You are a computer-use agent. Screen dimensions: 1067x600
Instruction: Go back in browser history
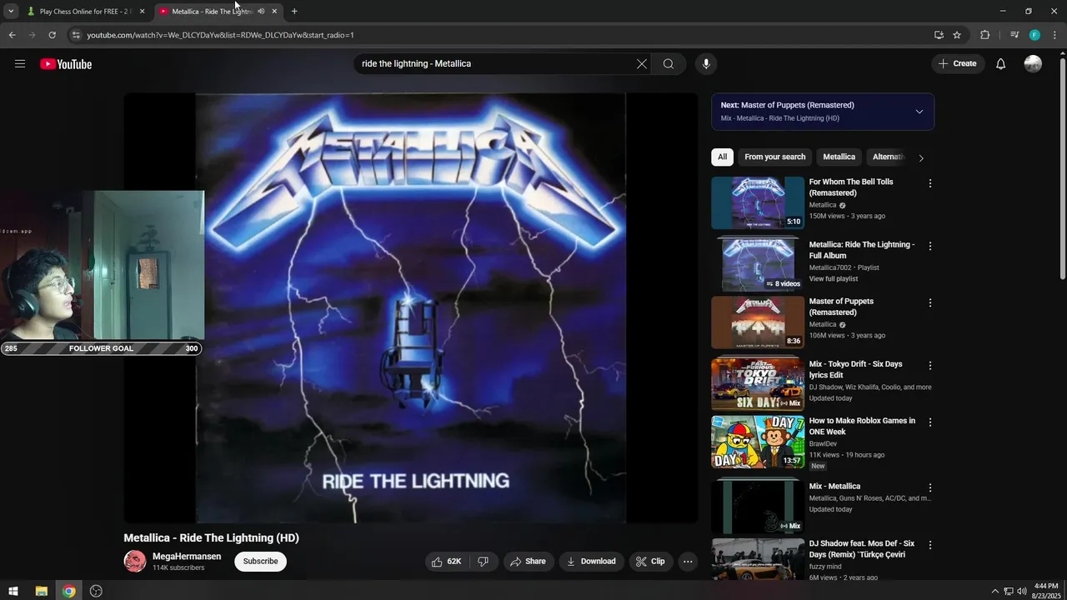click(12, 35)
